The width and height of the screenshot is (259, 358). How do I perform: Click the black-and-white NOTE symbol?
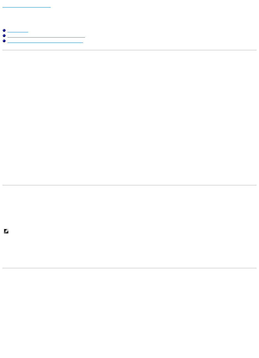pyautogui.click(x=6, y=232)
